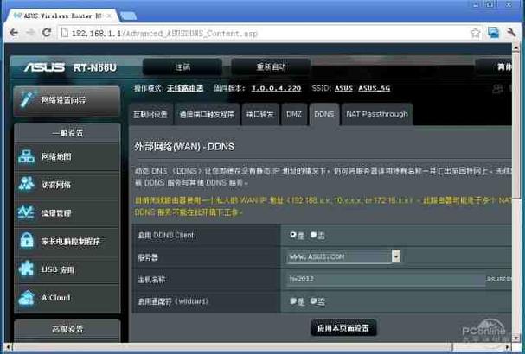Click the host name input field
Viewport: 525px width, 354px height.
(386, 279)
